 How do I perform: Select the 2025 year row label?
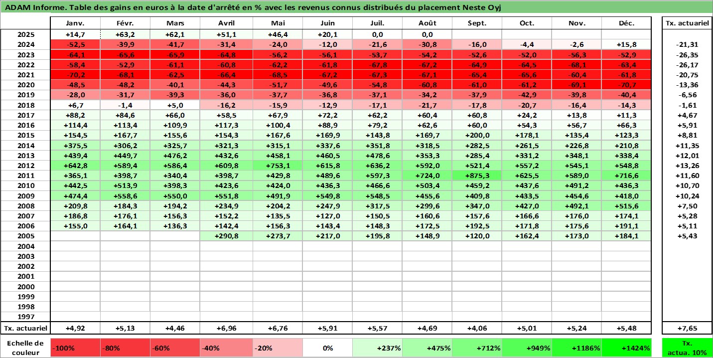pyautogui.click(x=25, y=34)
